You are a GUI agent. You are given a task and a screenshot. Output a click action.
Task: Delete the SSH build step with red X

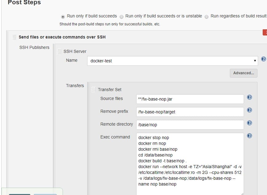click(x=265, y=32)
